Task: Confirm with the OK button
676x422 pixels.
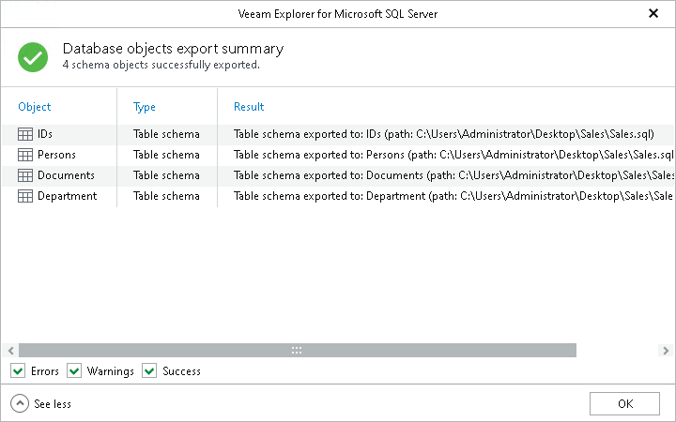Action: (624, 404)
